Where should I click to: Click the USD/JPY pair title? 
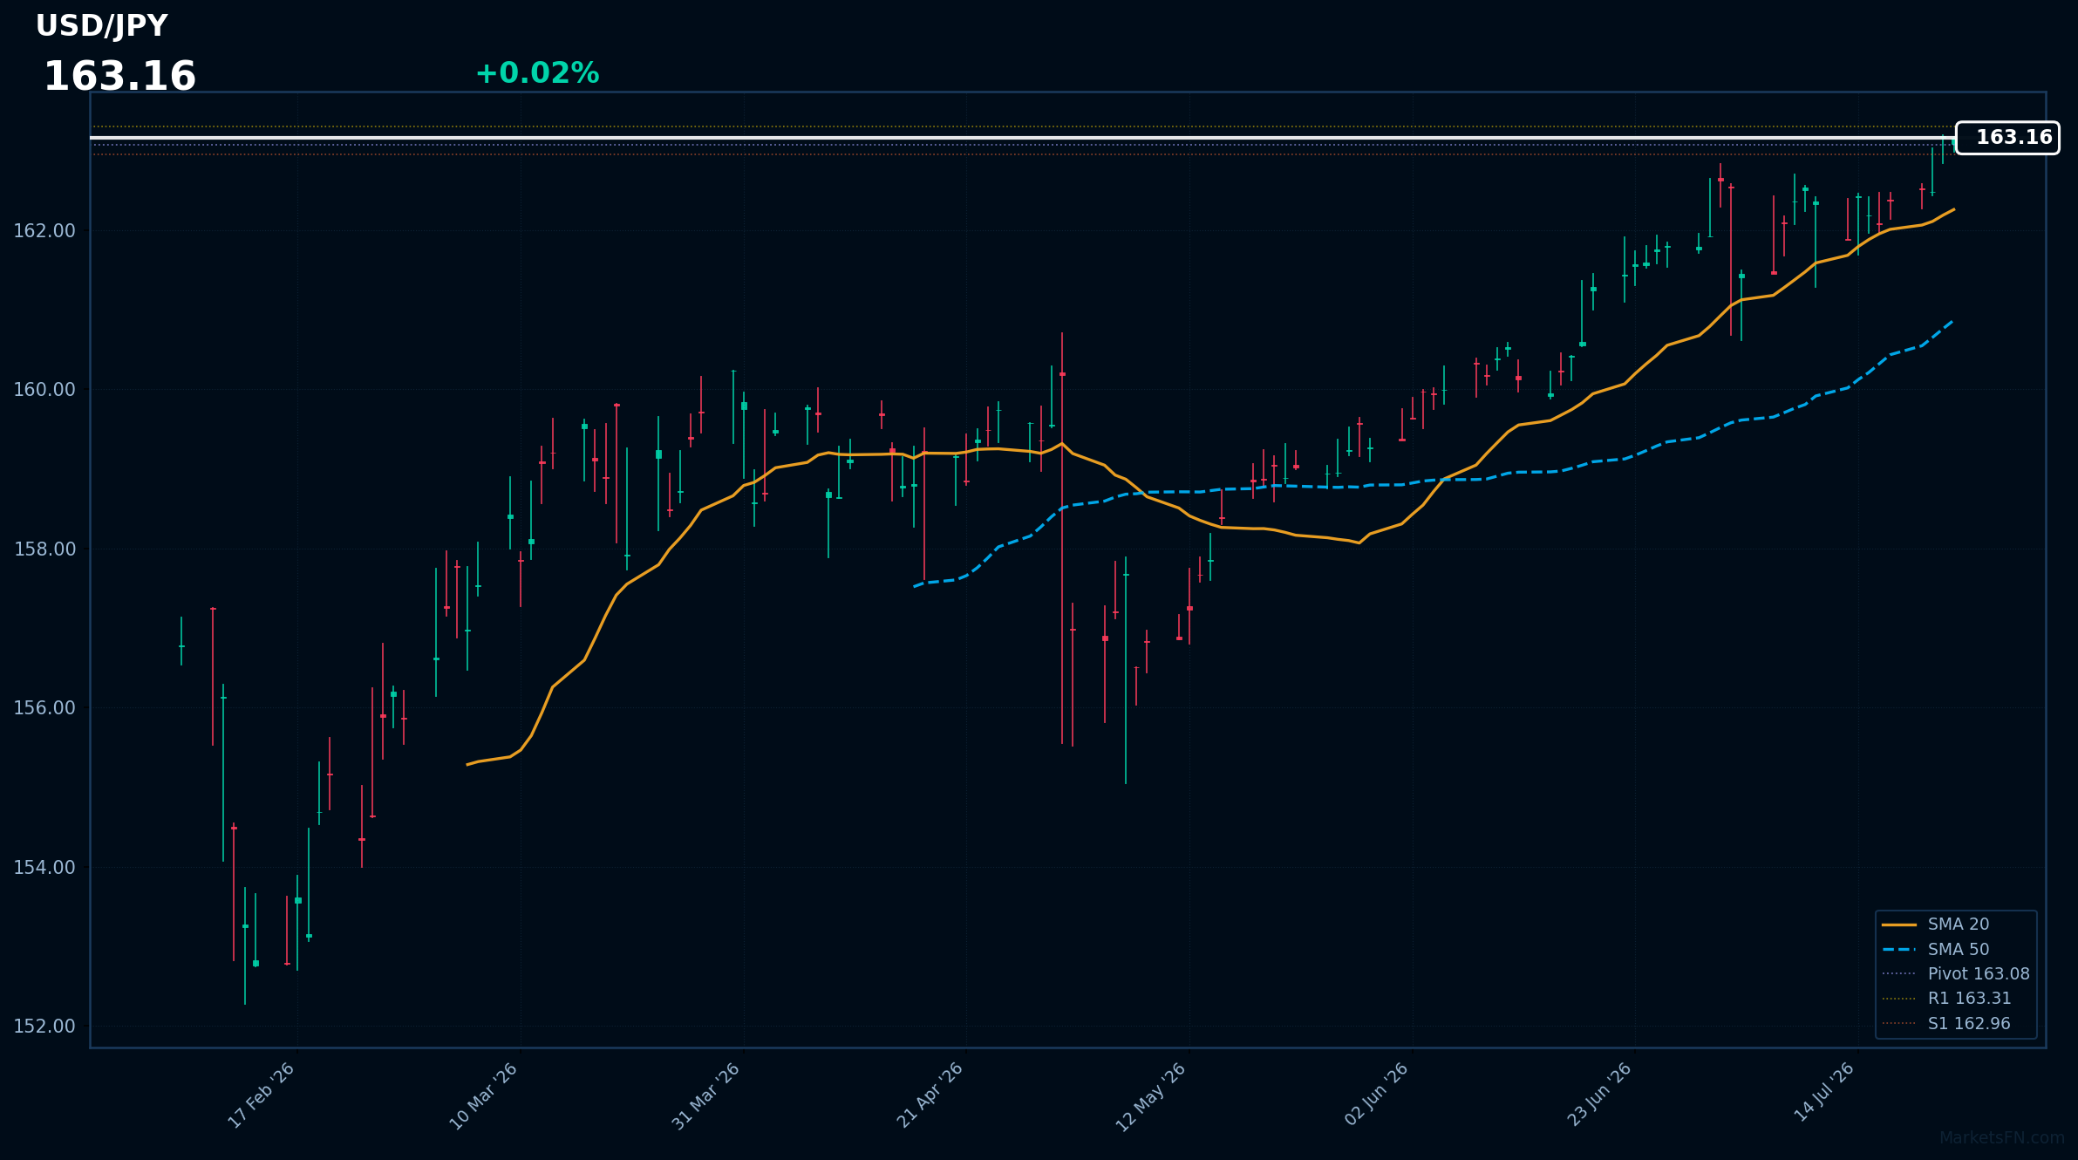[101, 26]
